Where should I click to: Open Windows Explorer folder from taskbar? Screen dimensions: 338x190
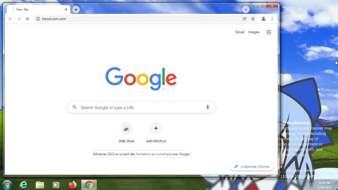40,185
